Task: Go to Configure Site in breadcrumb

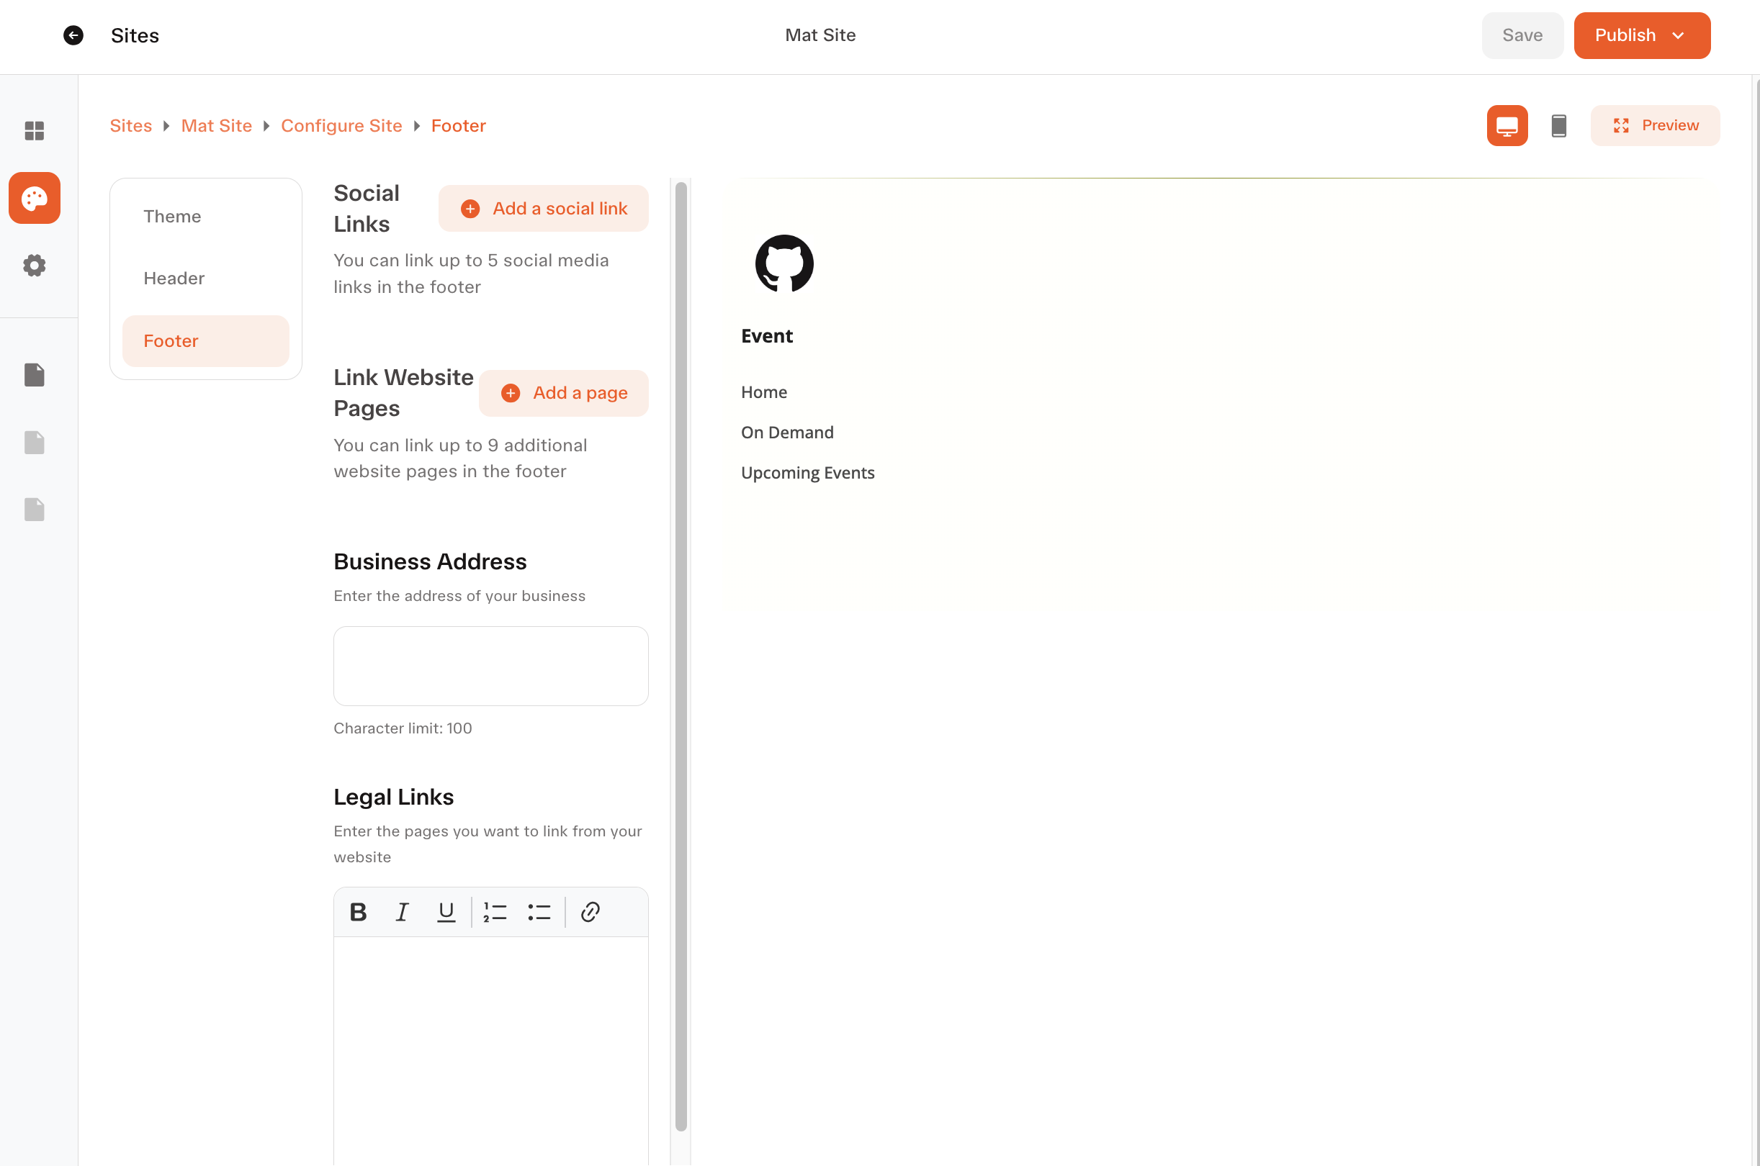Action: point(341,126)
